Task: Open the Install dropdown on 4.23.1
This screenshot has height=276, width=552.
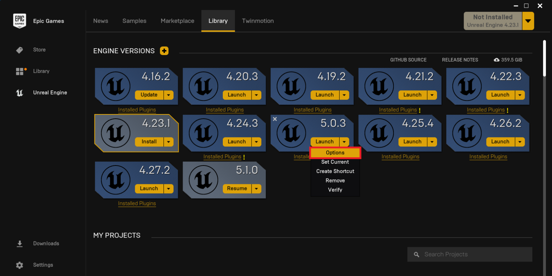Action: tap(168, 142)
